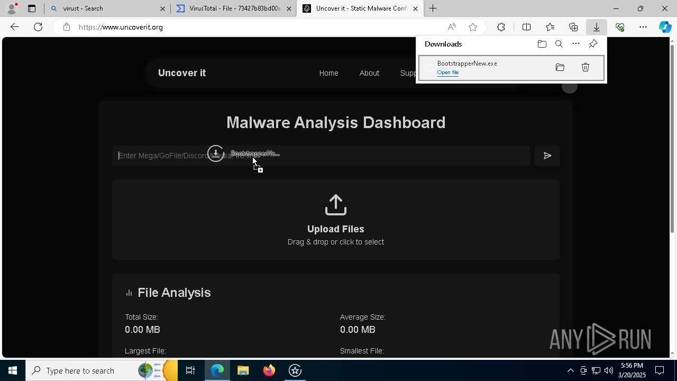This screenshot has height=381, width=677.
Task: Search downloads in Downloads panel
Action: click(x=559, y=44)
